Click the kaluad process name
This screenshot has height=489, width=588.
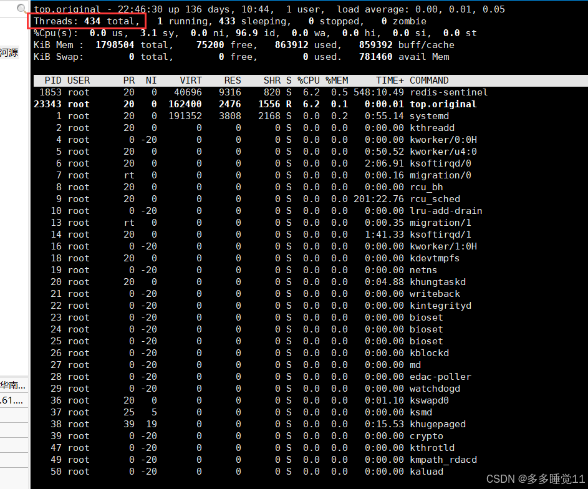click(x=426, y=472)
